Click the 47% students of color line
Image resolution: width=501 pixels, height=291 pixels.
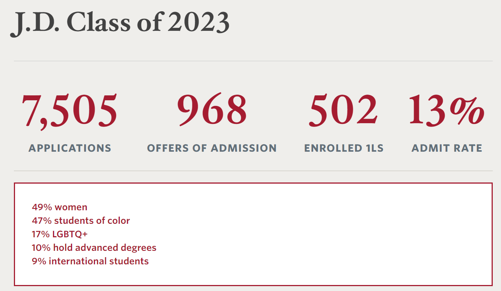81,220
